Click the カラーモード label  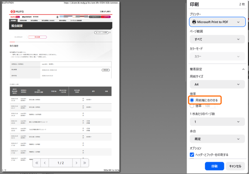coord(196,49)
